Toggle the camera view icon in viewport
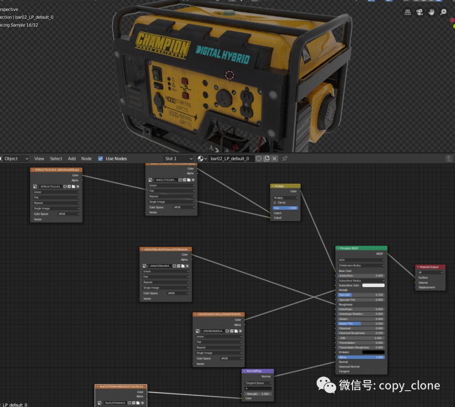This screenshot has width=455, height=407. coord(419,12)
